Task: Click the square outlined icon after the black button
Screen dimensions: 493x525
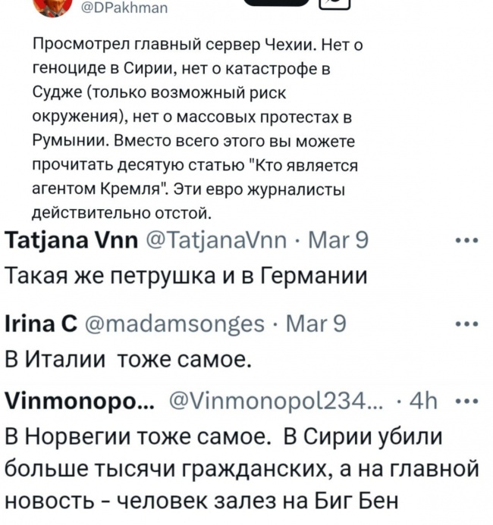Action: (334, 4)
